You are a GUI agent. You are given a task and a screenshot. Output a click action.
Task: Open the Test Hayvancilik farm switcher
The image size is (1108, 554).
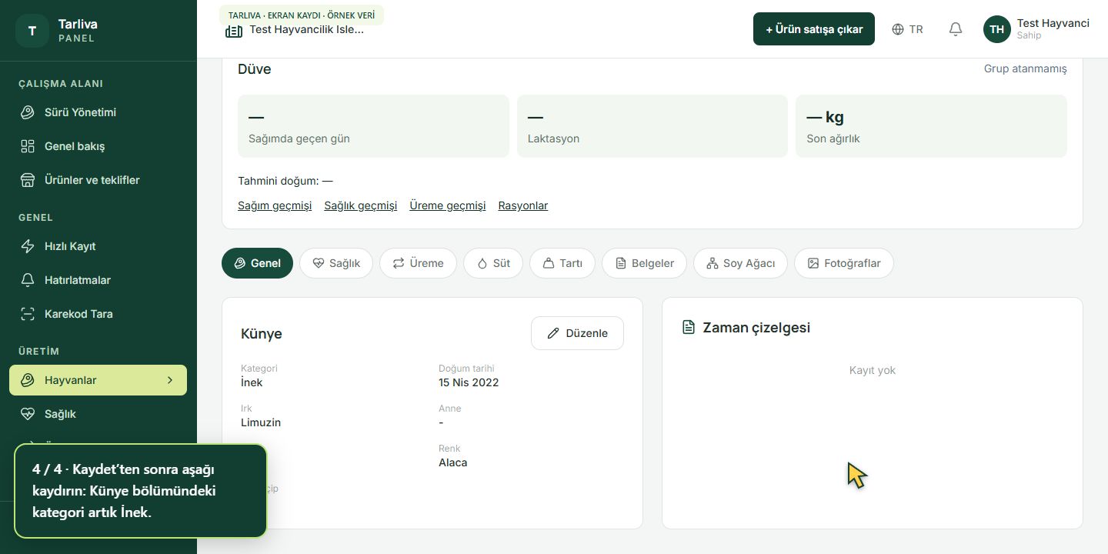[x=295, y=30]
